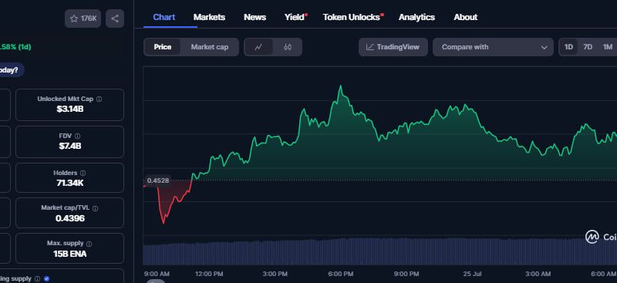The height and width of the screenshot is (283, 617).
Task: Switch to the Markets tab
Action: tap(209, 17)
